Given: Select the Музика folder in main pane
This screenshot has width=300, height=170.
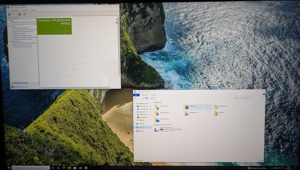Looking at the screenshot, I should pos(219,113).
